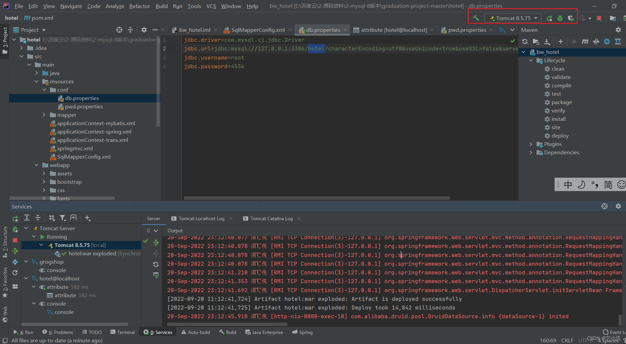Toggle the Z: Structure tool window button
The width and height of the screenshot is (626, 344).
point(5,242)
